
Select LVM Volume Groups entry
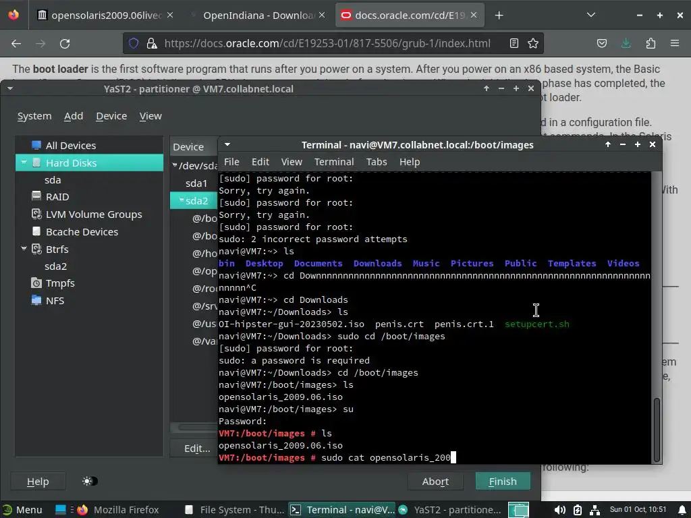(x=94, y=214)
